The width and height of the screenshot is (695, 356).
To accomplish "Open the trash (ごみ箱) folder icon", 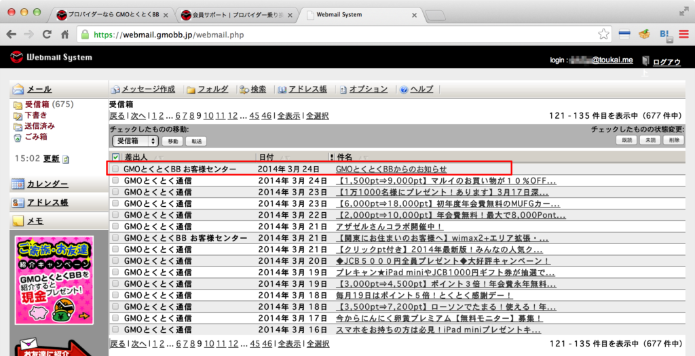I will point(18,137).
